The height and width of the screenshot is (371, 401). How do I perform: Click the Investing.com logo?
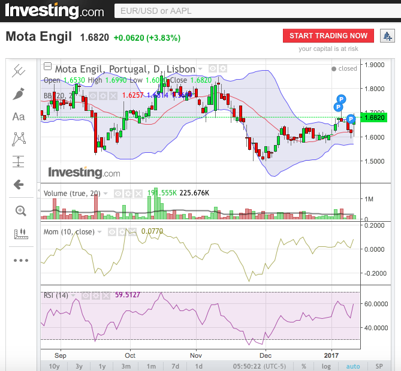pyautogui.click(x=54, y=11)
